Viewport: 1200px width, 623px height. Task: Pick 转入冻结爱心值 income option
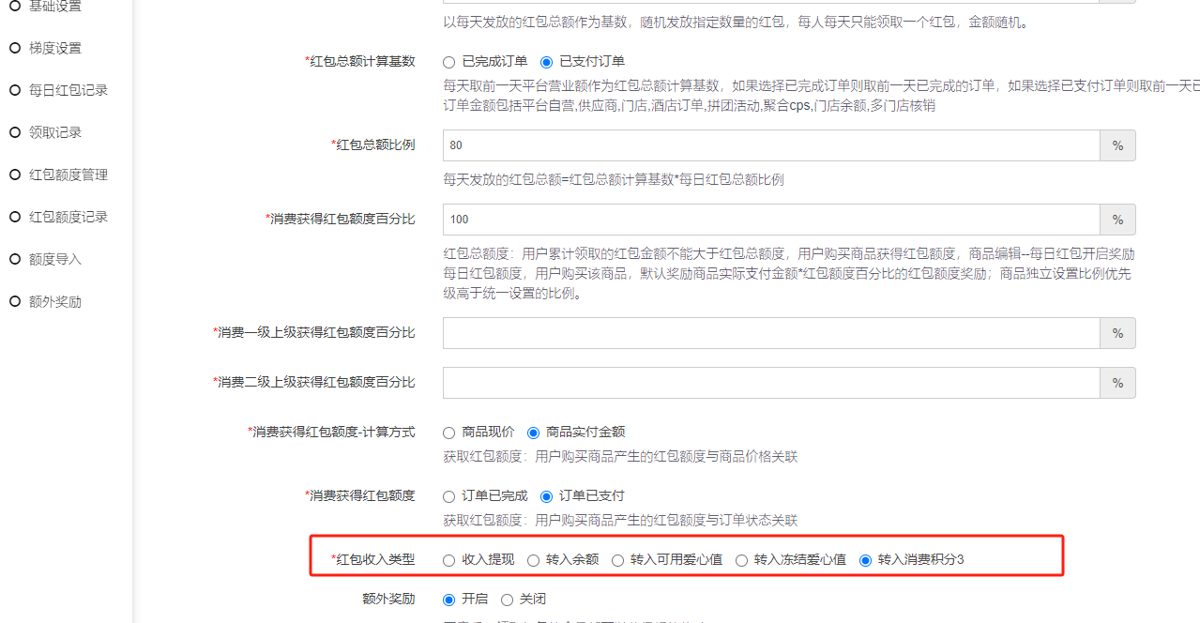(742, 560)
